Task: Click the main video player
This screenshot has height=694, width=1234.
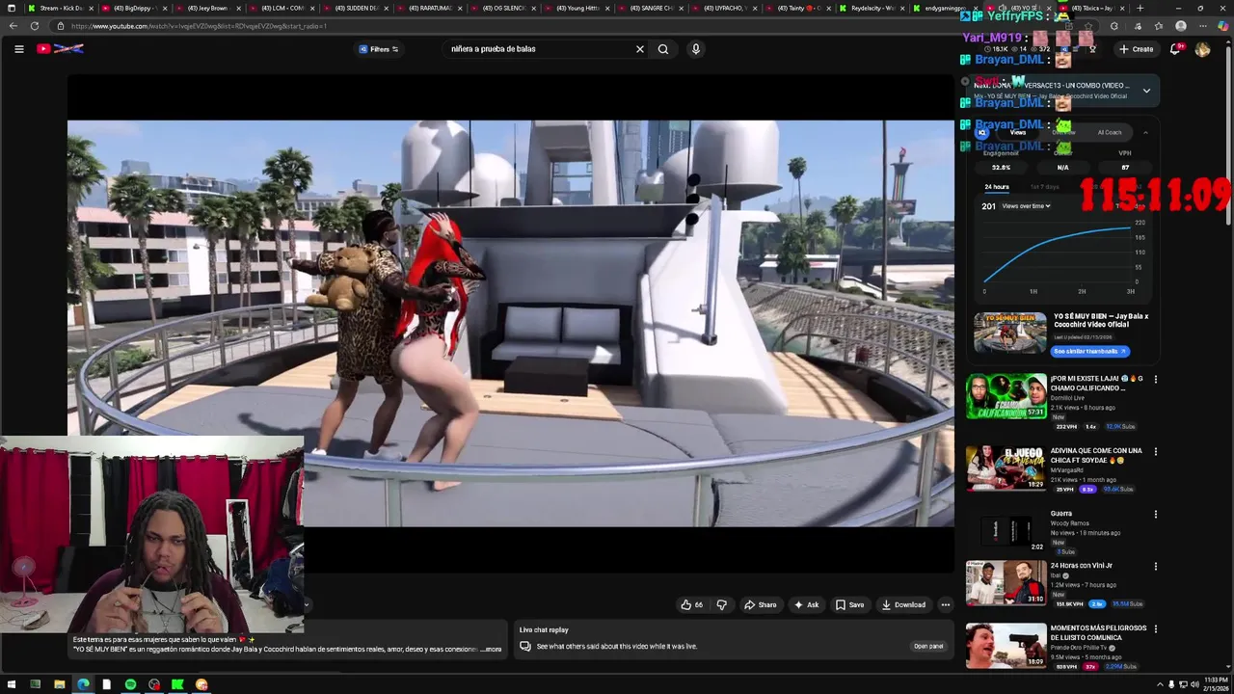Action: tap(511, 324)
